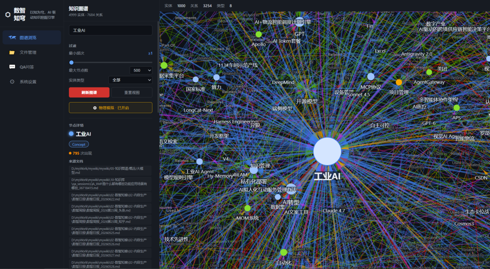Select the orange 项目管理 node
The width and height of the screenshot is (490, 269).
tap(399, 83)
